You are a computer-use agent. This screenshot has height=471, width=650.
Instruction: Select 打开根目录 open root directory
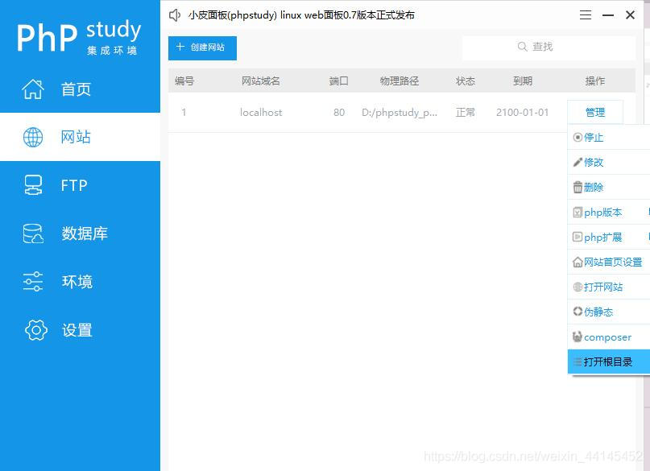tap(607, 362)
